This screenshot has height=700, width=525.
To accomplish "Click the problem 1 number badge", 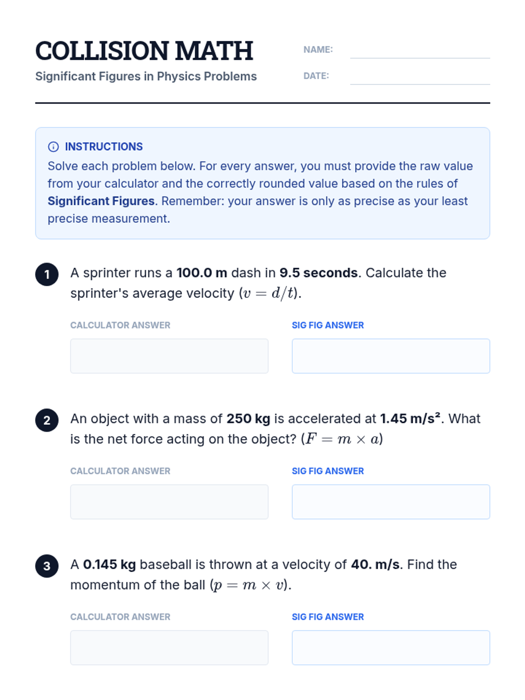I will pyautogui.click(x=47, y=274).
